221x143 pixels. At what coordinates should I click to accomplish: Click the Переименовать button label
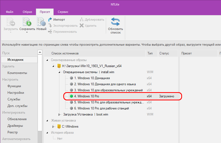coord(65,32)
